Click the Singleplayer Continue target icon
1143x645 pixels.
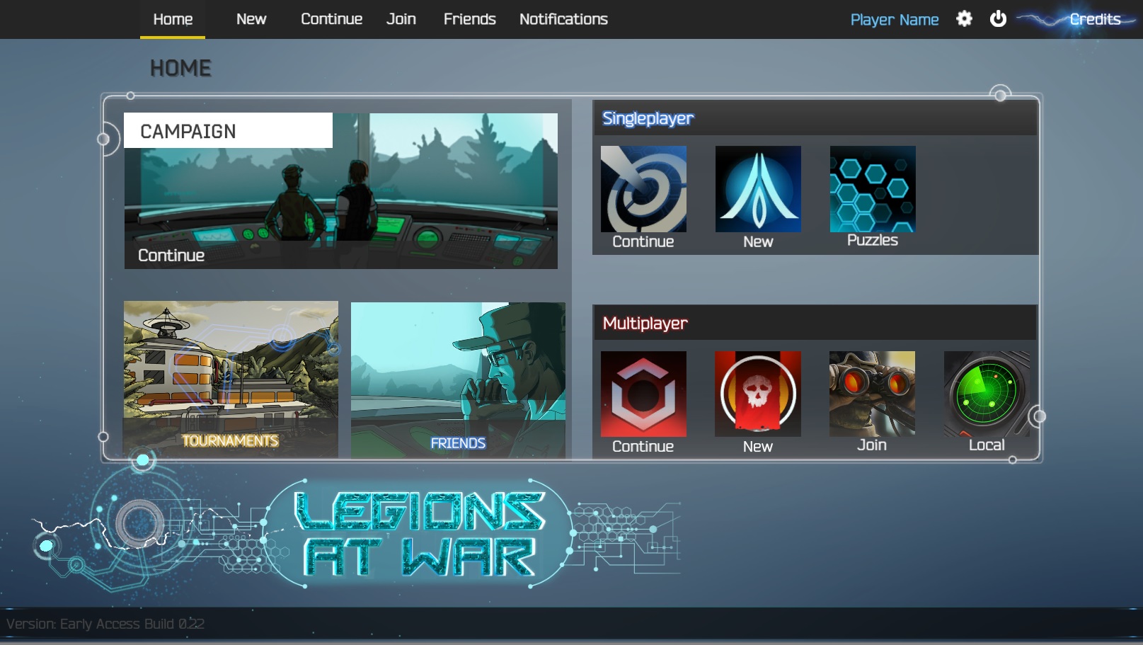[643, 189]
